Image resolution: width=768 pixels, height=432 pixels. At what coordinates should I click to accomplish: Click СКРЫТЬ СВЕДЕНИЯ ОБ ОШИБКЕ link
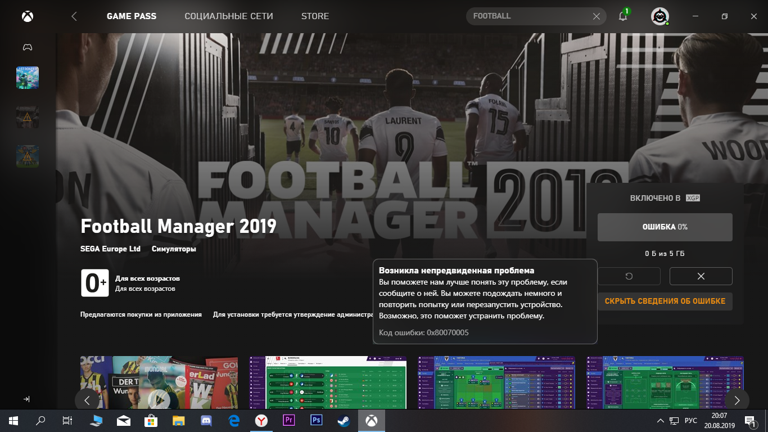(x=665, y=301)
